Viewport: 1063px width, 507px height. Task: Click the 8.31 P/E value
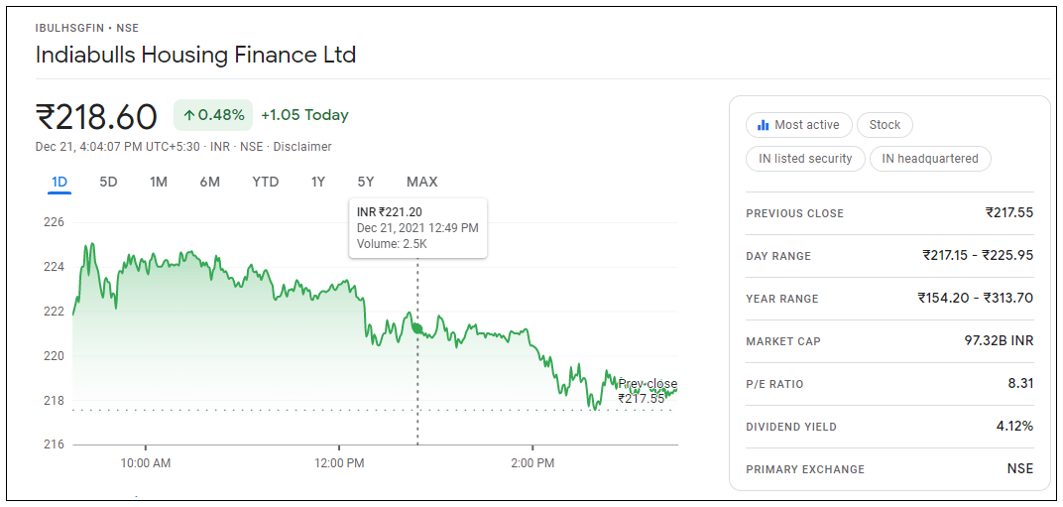click(1021, 383)
